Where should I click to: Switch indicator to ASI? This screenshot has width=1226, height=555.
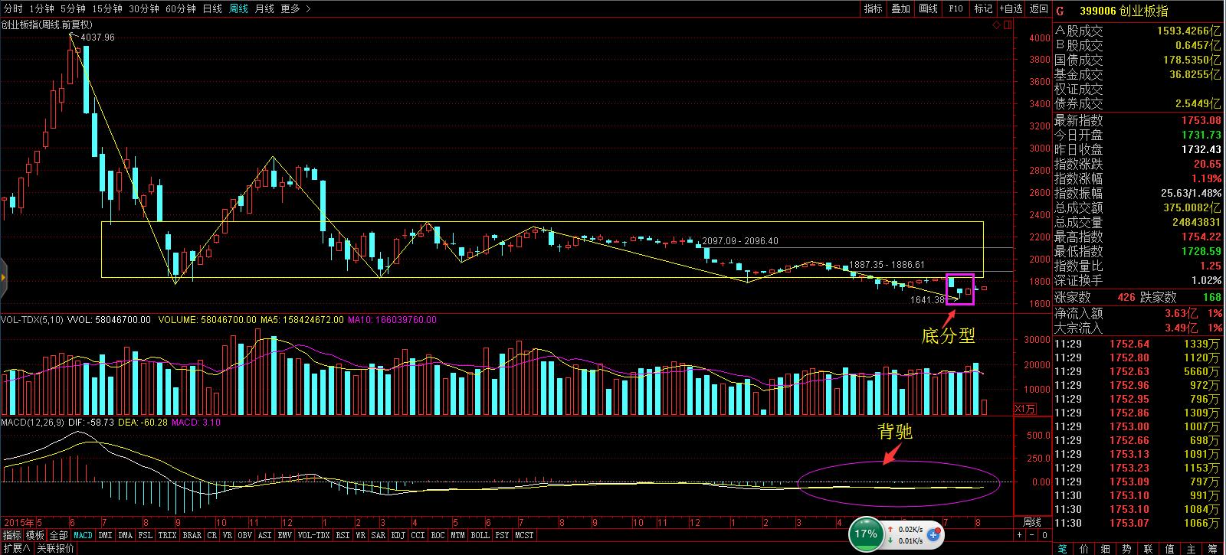[x=264, y=535]
